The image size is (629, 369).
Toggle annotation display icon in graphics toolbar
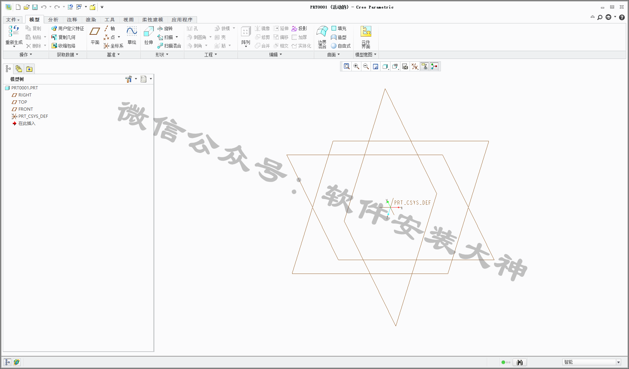tap(425, 66)
